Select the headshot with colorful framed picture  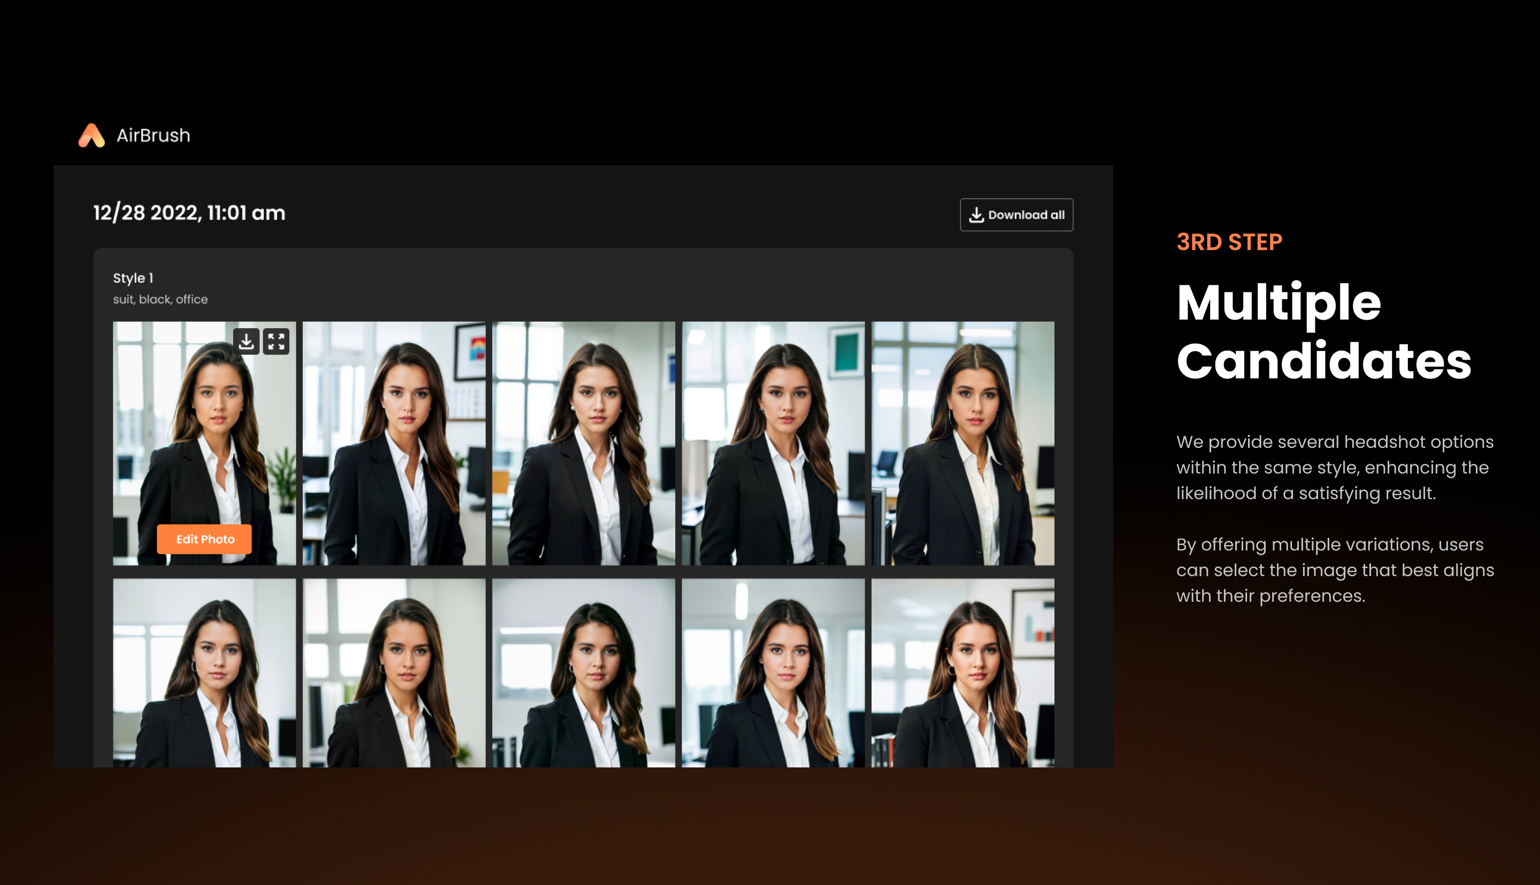(x=394, y=443)
